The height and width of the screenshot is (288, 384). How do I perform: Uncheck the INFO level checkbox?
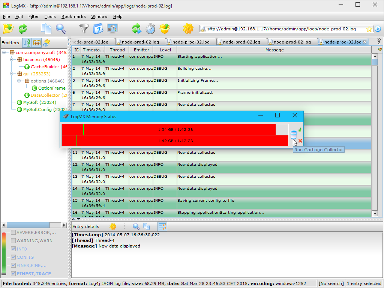pos(13,249)
